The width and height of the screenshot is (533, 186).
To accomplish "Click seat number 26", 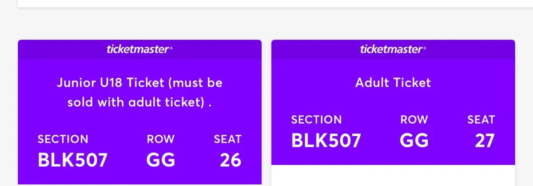I will [x=230, y=160].
